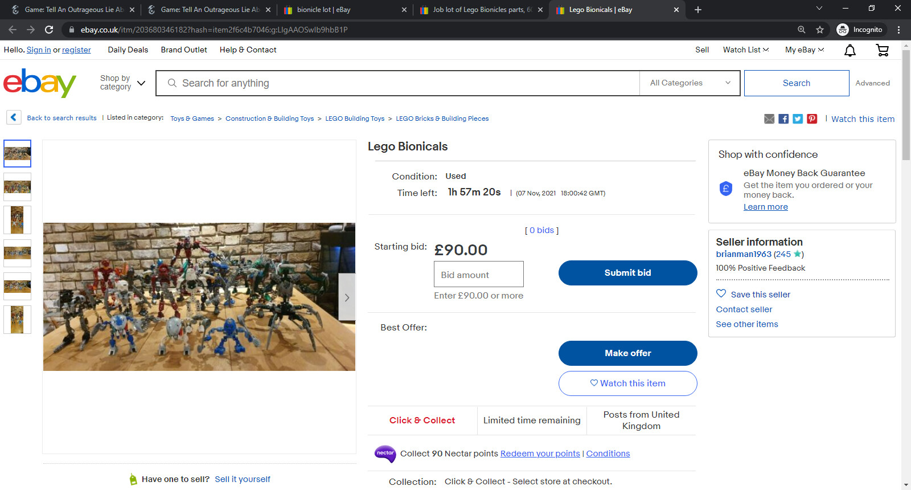Open Help & Contact
Image resolution: width=911 pixels, height=490 pixels.
[x=248, y=50]
